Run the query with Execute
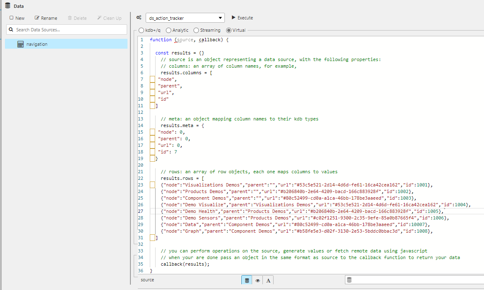Screen dimensions: 484x290 coord(242,17)
